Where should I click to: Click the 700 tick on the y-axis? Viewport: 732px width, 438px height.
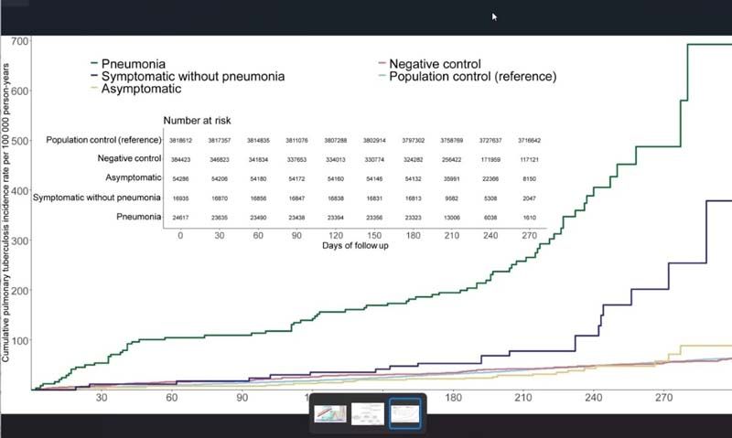[x=19, y=41]
